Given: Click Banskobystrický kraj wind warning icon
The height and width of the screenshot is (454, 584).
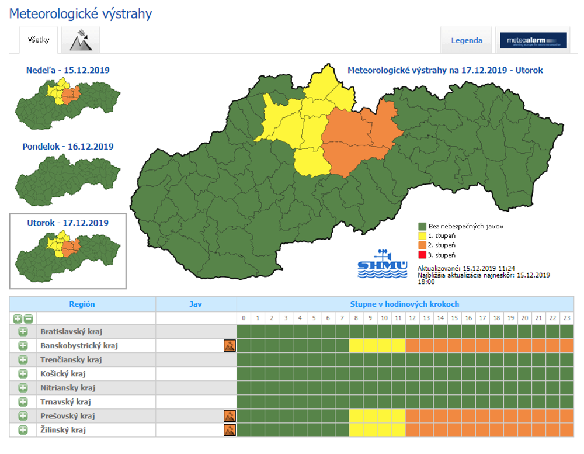Looking at the screenshot, I should click(x=230, y=346).
